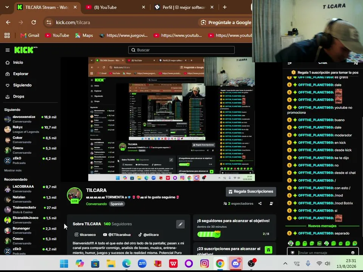The image size is (363, 272).
Task: Click green gift icon on subscriptions goal
Action: (268, 250)
